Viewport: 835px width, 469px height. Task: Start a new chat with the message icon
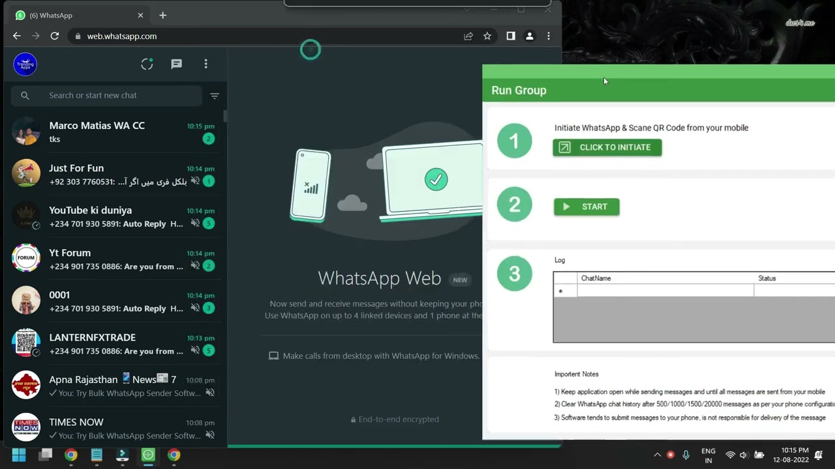click(x=176, y=64)
